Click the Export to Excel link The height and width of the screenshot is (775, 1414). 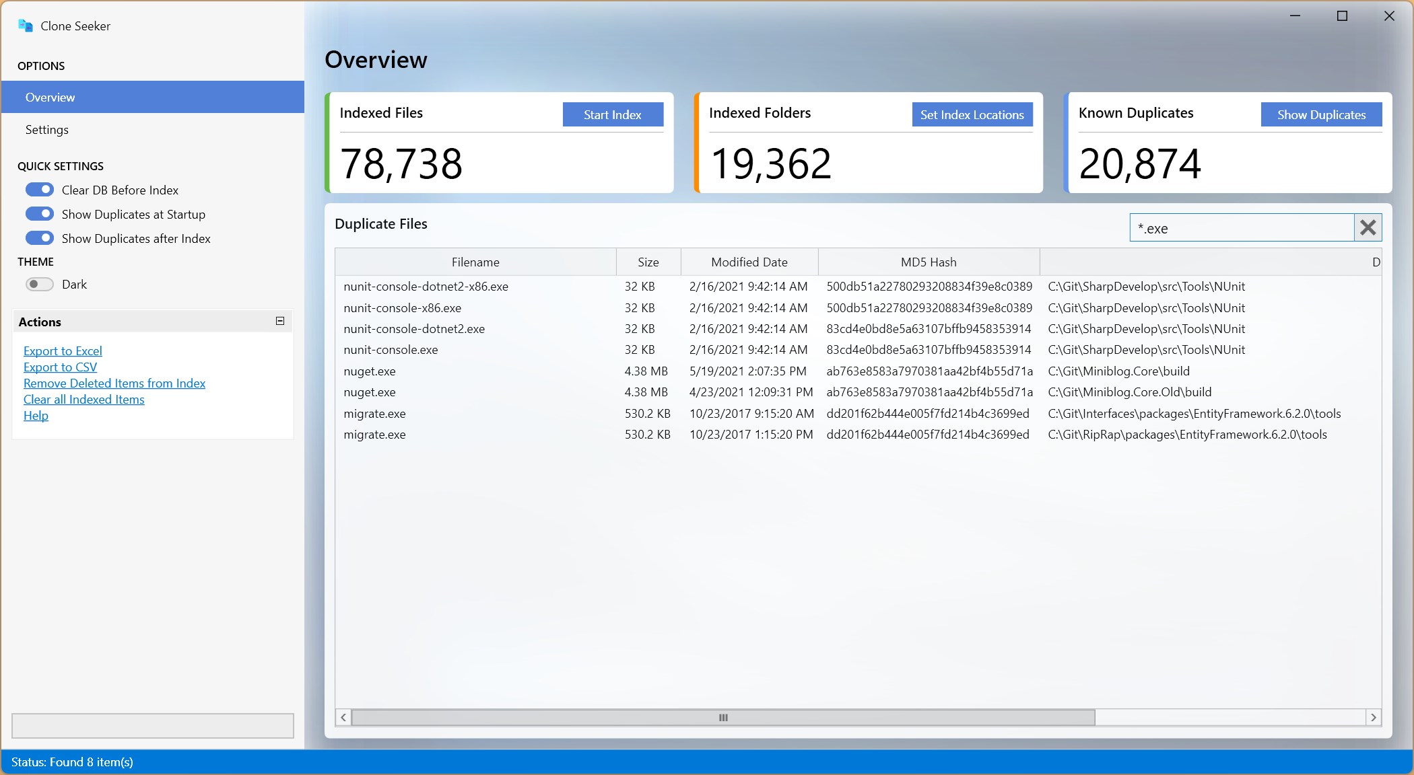(63, 350)
